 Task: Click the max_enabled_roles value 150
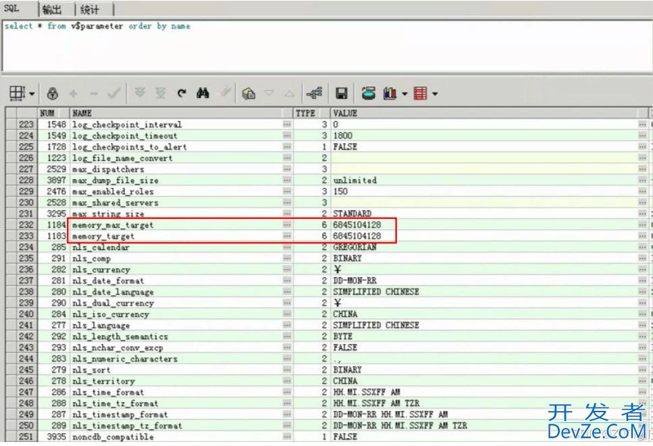(340, 191)
